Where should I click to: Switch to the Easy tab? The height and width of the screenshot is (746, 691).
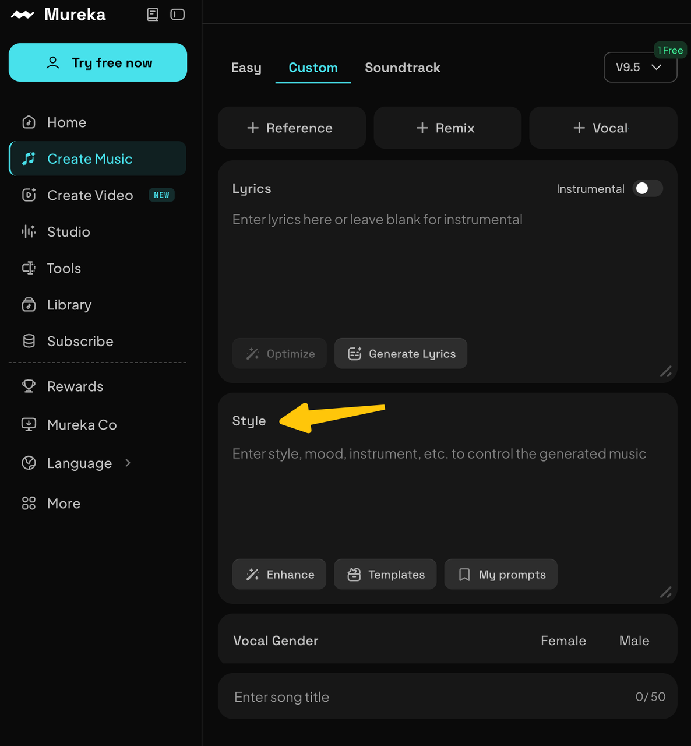tap(246, 68)
